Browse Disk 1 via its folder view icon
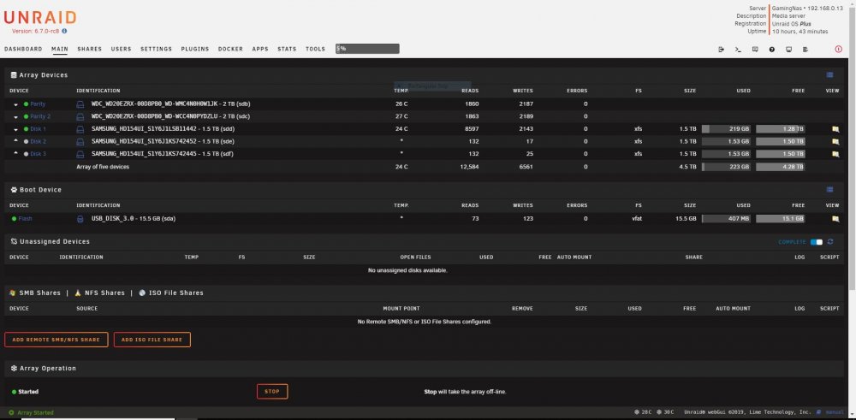856x420 pixels. tap(835, 129)
